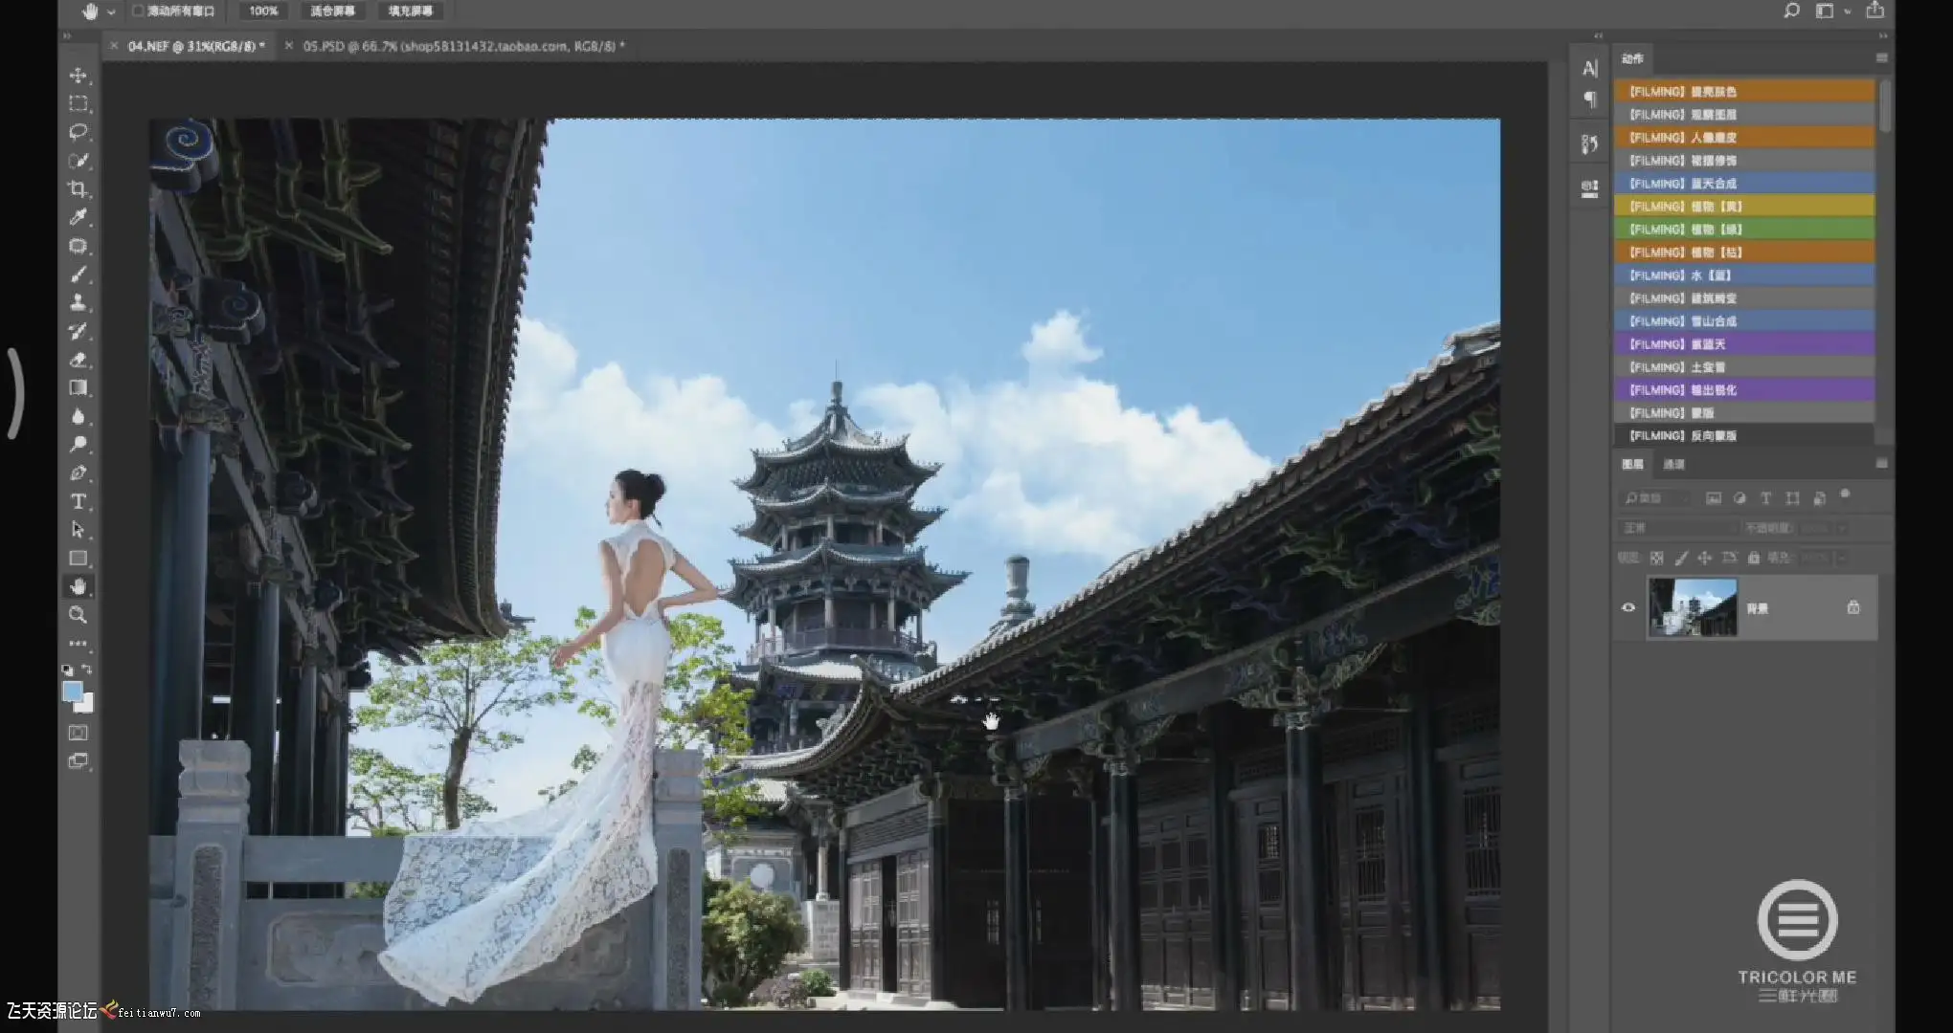Click the foreground color swatch

[x=73, y=691]
